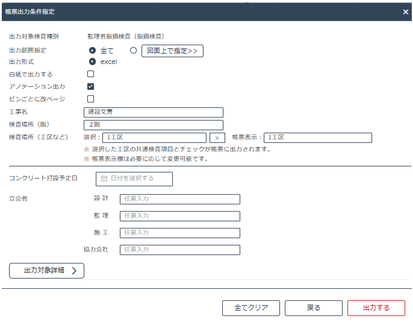Enable the 白紙で出力する checkbox
413x325 pixels.
pos(91,74)
